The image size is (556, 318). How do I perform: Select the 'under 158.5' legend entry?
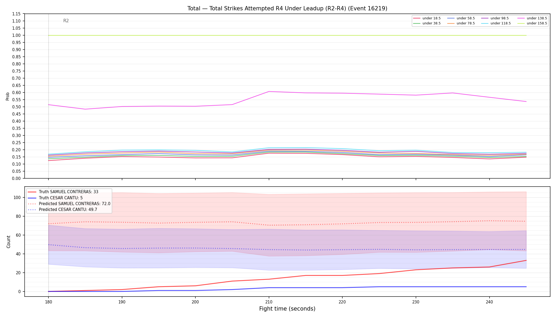coord(532,23)
